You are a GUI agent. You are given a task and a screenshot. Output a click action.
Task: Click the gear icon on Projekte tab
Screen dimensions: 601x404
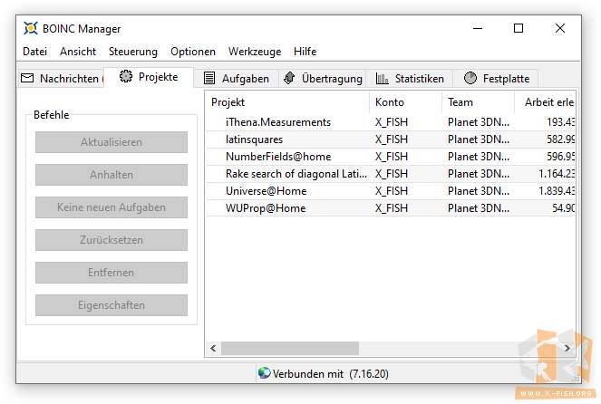126,77
